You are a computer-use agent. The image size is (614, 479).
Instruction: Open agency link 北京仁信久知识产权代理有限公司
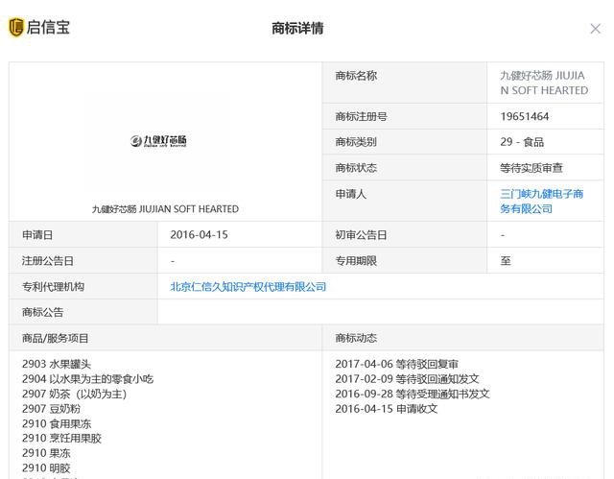click(248, 286)
